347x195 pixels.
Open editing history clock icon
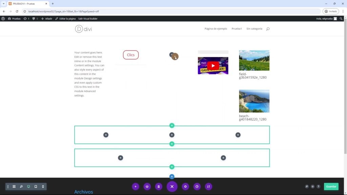197,187
